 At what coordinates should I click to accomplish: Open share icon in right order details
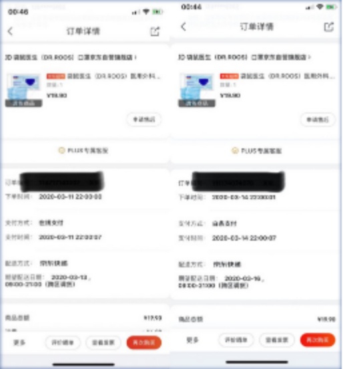tap(329, 27)
